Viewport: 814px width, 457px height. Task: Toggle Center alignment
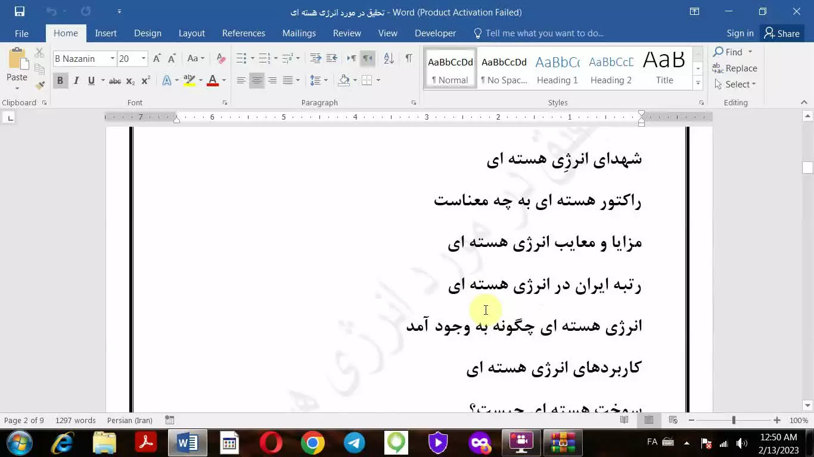tap(257, 80)
